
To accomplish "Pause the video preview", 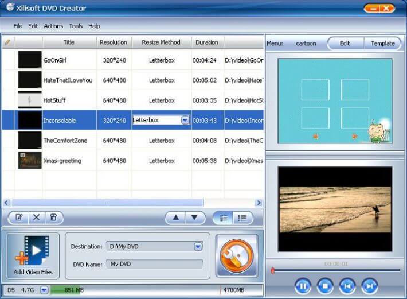I will (303, 286).
